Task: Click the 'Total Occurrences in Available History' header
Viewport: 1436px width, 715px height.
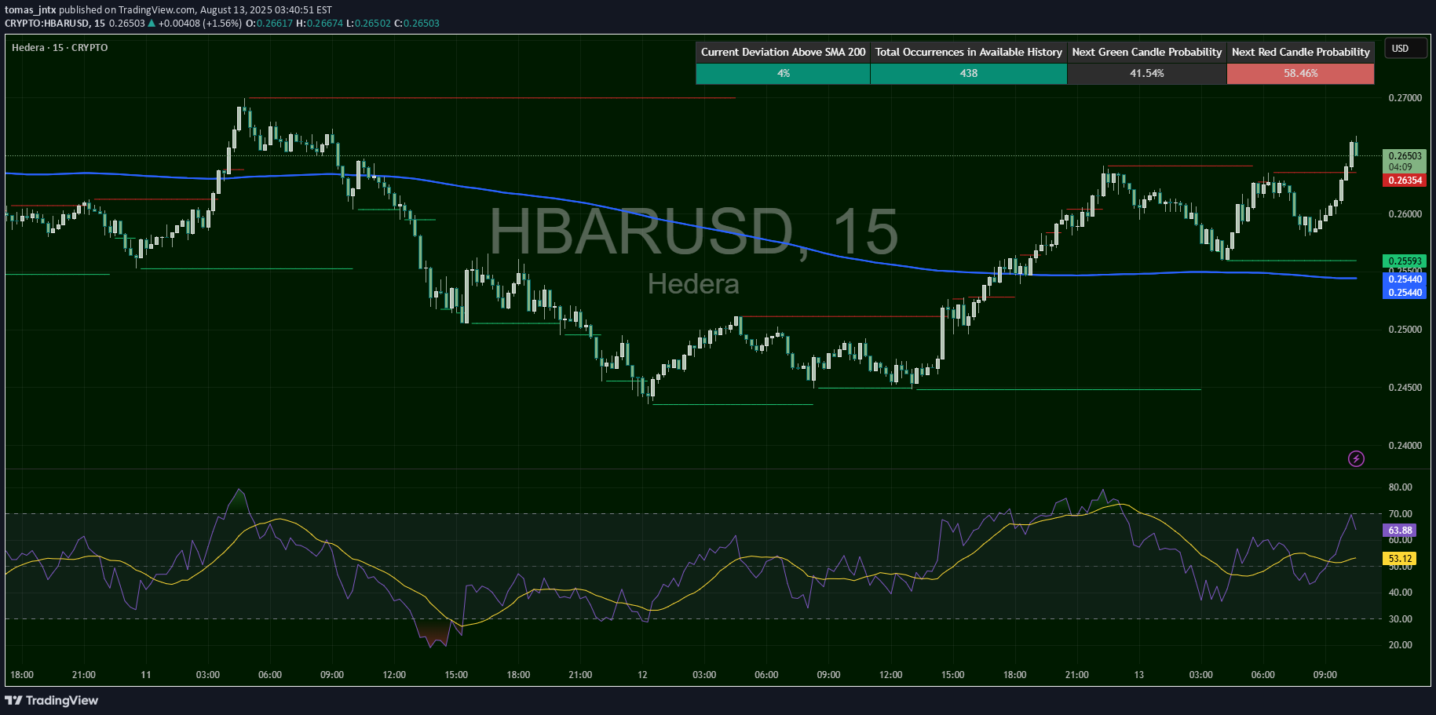Action: point(968,52)
